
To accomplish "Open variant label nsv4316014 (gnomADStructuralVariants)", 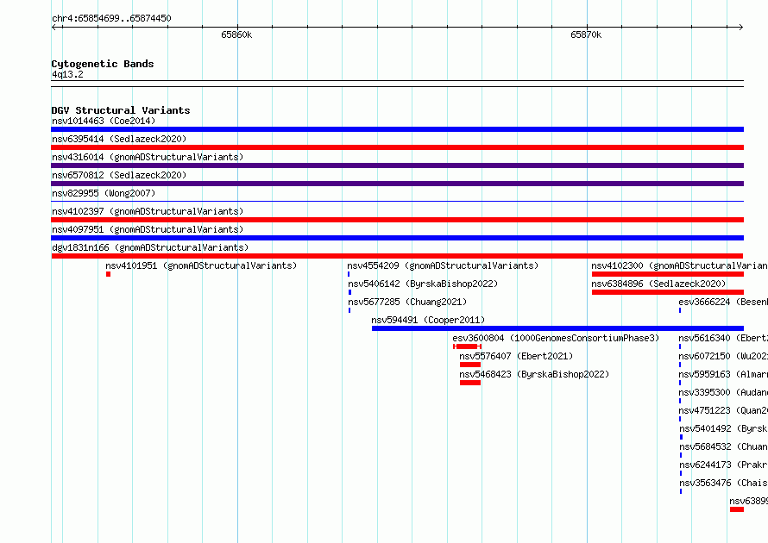I will (148, 157).
